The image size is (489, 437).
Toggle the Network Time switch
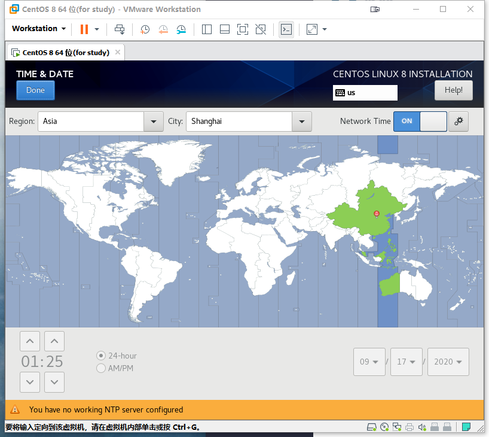pos(420,121)
